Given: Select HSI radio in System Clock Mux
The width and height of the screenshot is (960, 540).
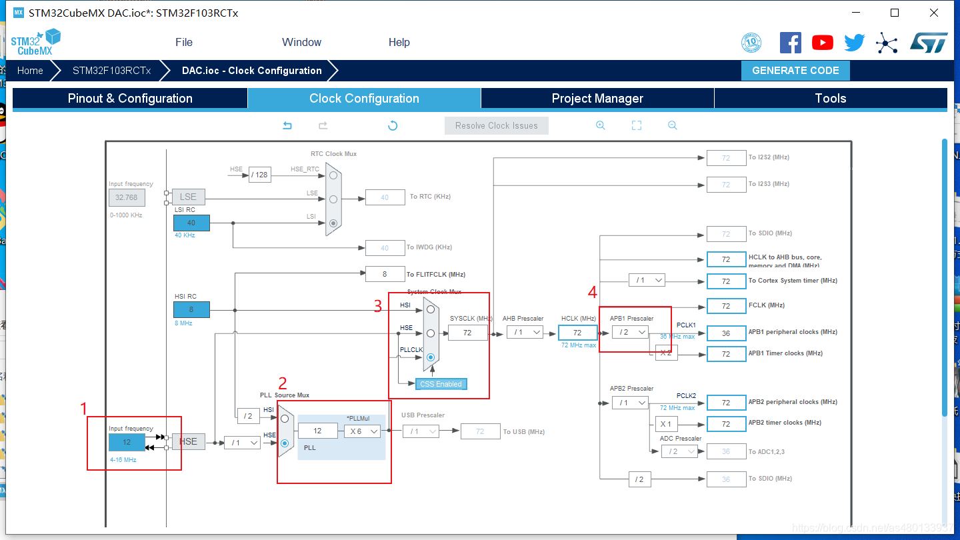Looking at the screenshot, I should (431, 309).
